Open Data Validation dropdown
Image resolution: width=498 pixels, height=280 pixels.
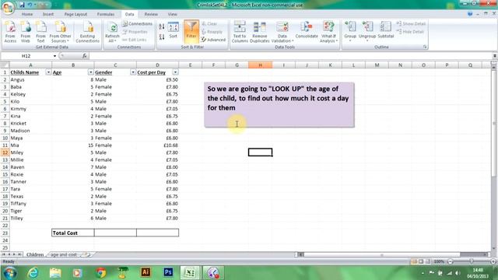pos(282,31)
